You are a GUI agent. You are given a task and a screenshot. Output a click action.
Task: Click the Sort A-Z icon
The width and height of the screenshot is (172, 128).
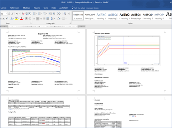[65, 14]
